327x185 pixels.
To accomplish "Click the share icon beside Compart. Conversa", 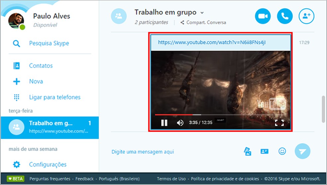I will pyautogui.click(x=182, y=22).
